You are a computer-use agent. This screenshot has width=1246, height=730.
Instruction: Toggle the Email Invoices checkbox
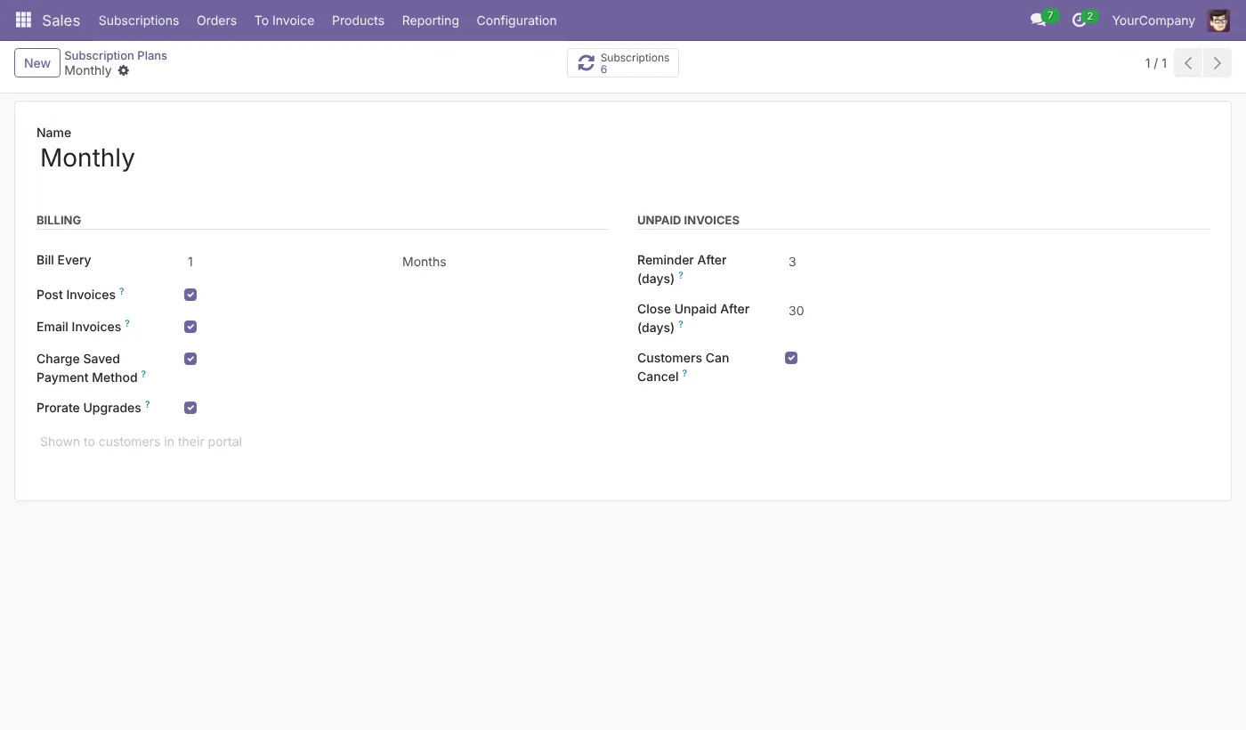coord(190,327)
